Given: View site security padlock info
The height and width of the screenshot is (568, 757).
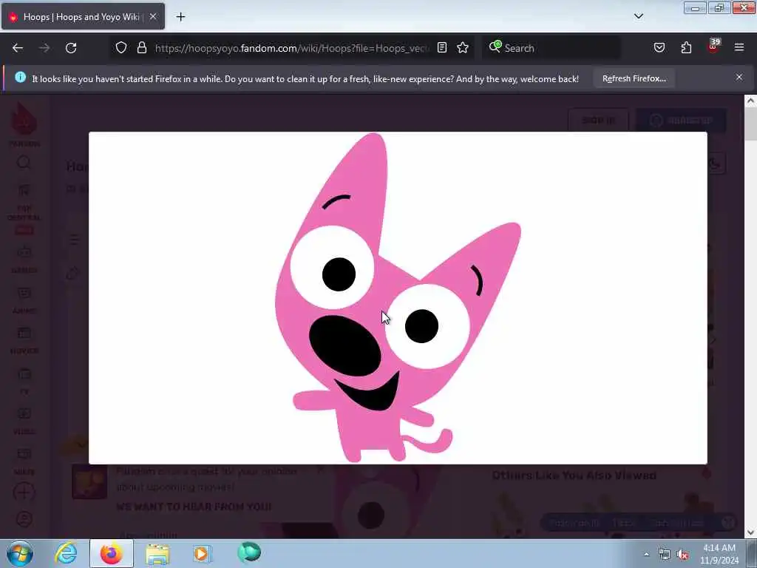Looking at the screenshot, I should [141, 47].
